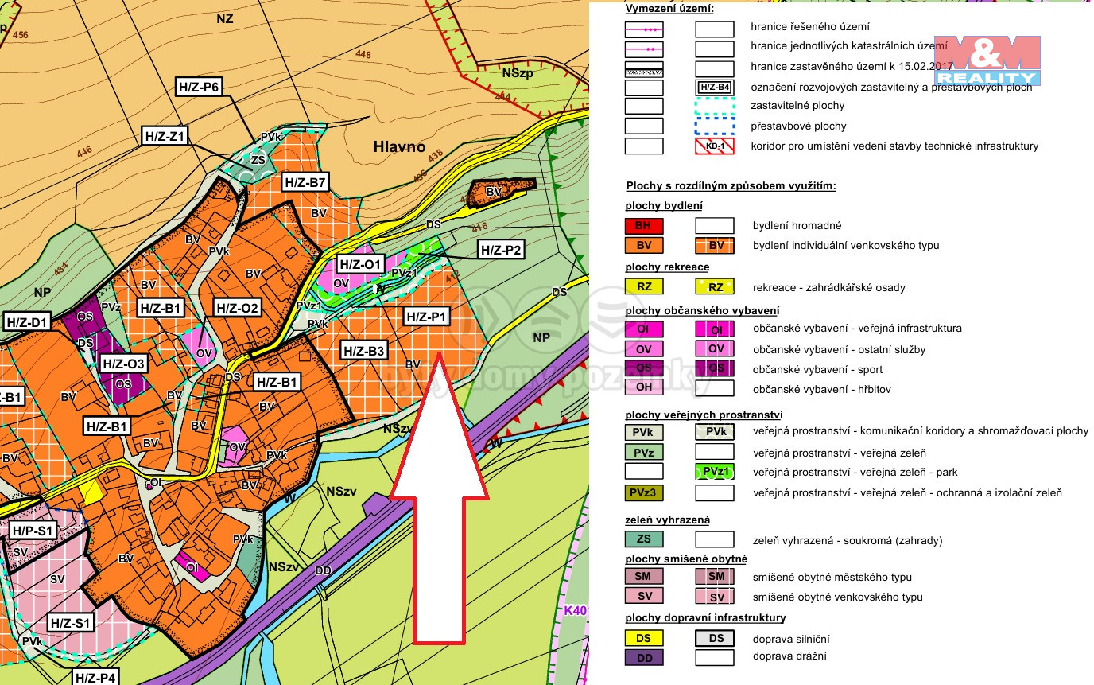The height and width of the screenshot is (685, 1094).
Task: Select the red BH legend swatch
Action: pos(644,226)
